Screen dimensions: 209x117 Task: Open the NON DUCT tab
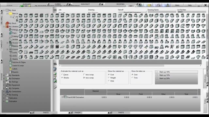(85, 4)
